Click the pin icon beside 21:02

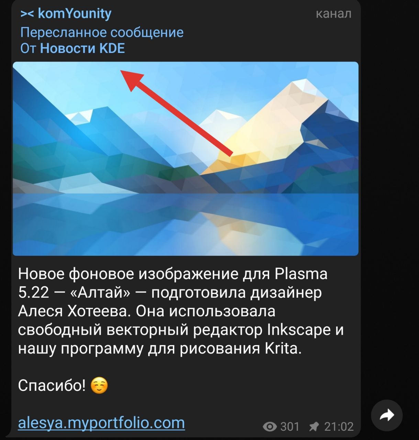click(x=314, y=427)
